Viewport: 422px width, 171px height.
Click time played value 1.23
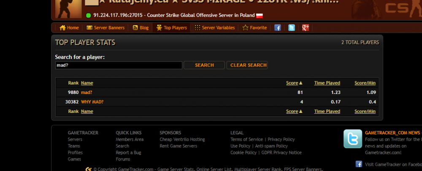coord(335,92)
